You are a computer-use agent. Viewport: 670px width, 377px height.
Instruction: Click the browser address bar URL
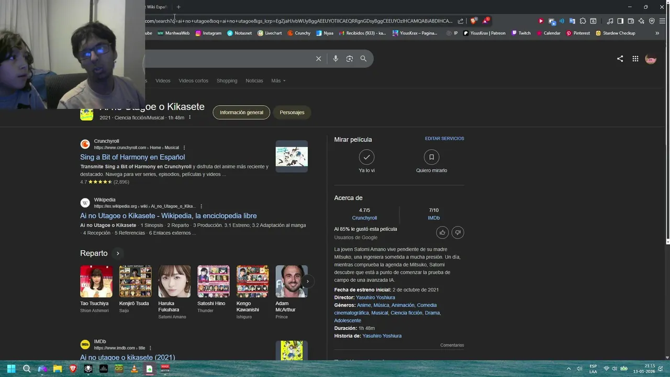298,21
